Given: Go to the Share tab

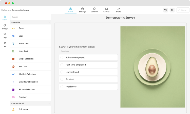Looking at the screenshot, I should tap(118, 10).
